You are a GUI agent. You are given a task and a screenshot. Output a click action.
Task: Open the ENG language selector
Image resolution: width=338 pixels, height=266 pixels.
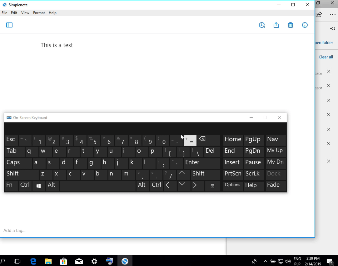(x=297, y=261)
